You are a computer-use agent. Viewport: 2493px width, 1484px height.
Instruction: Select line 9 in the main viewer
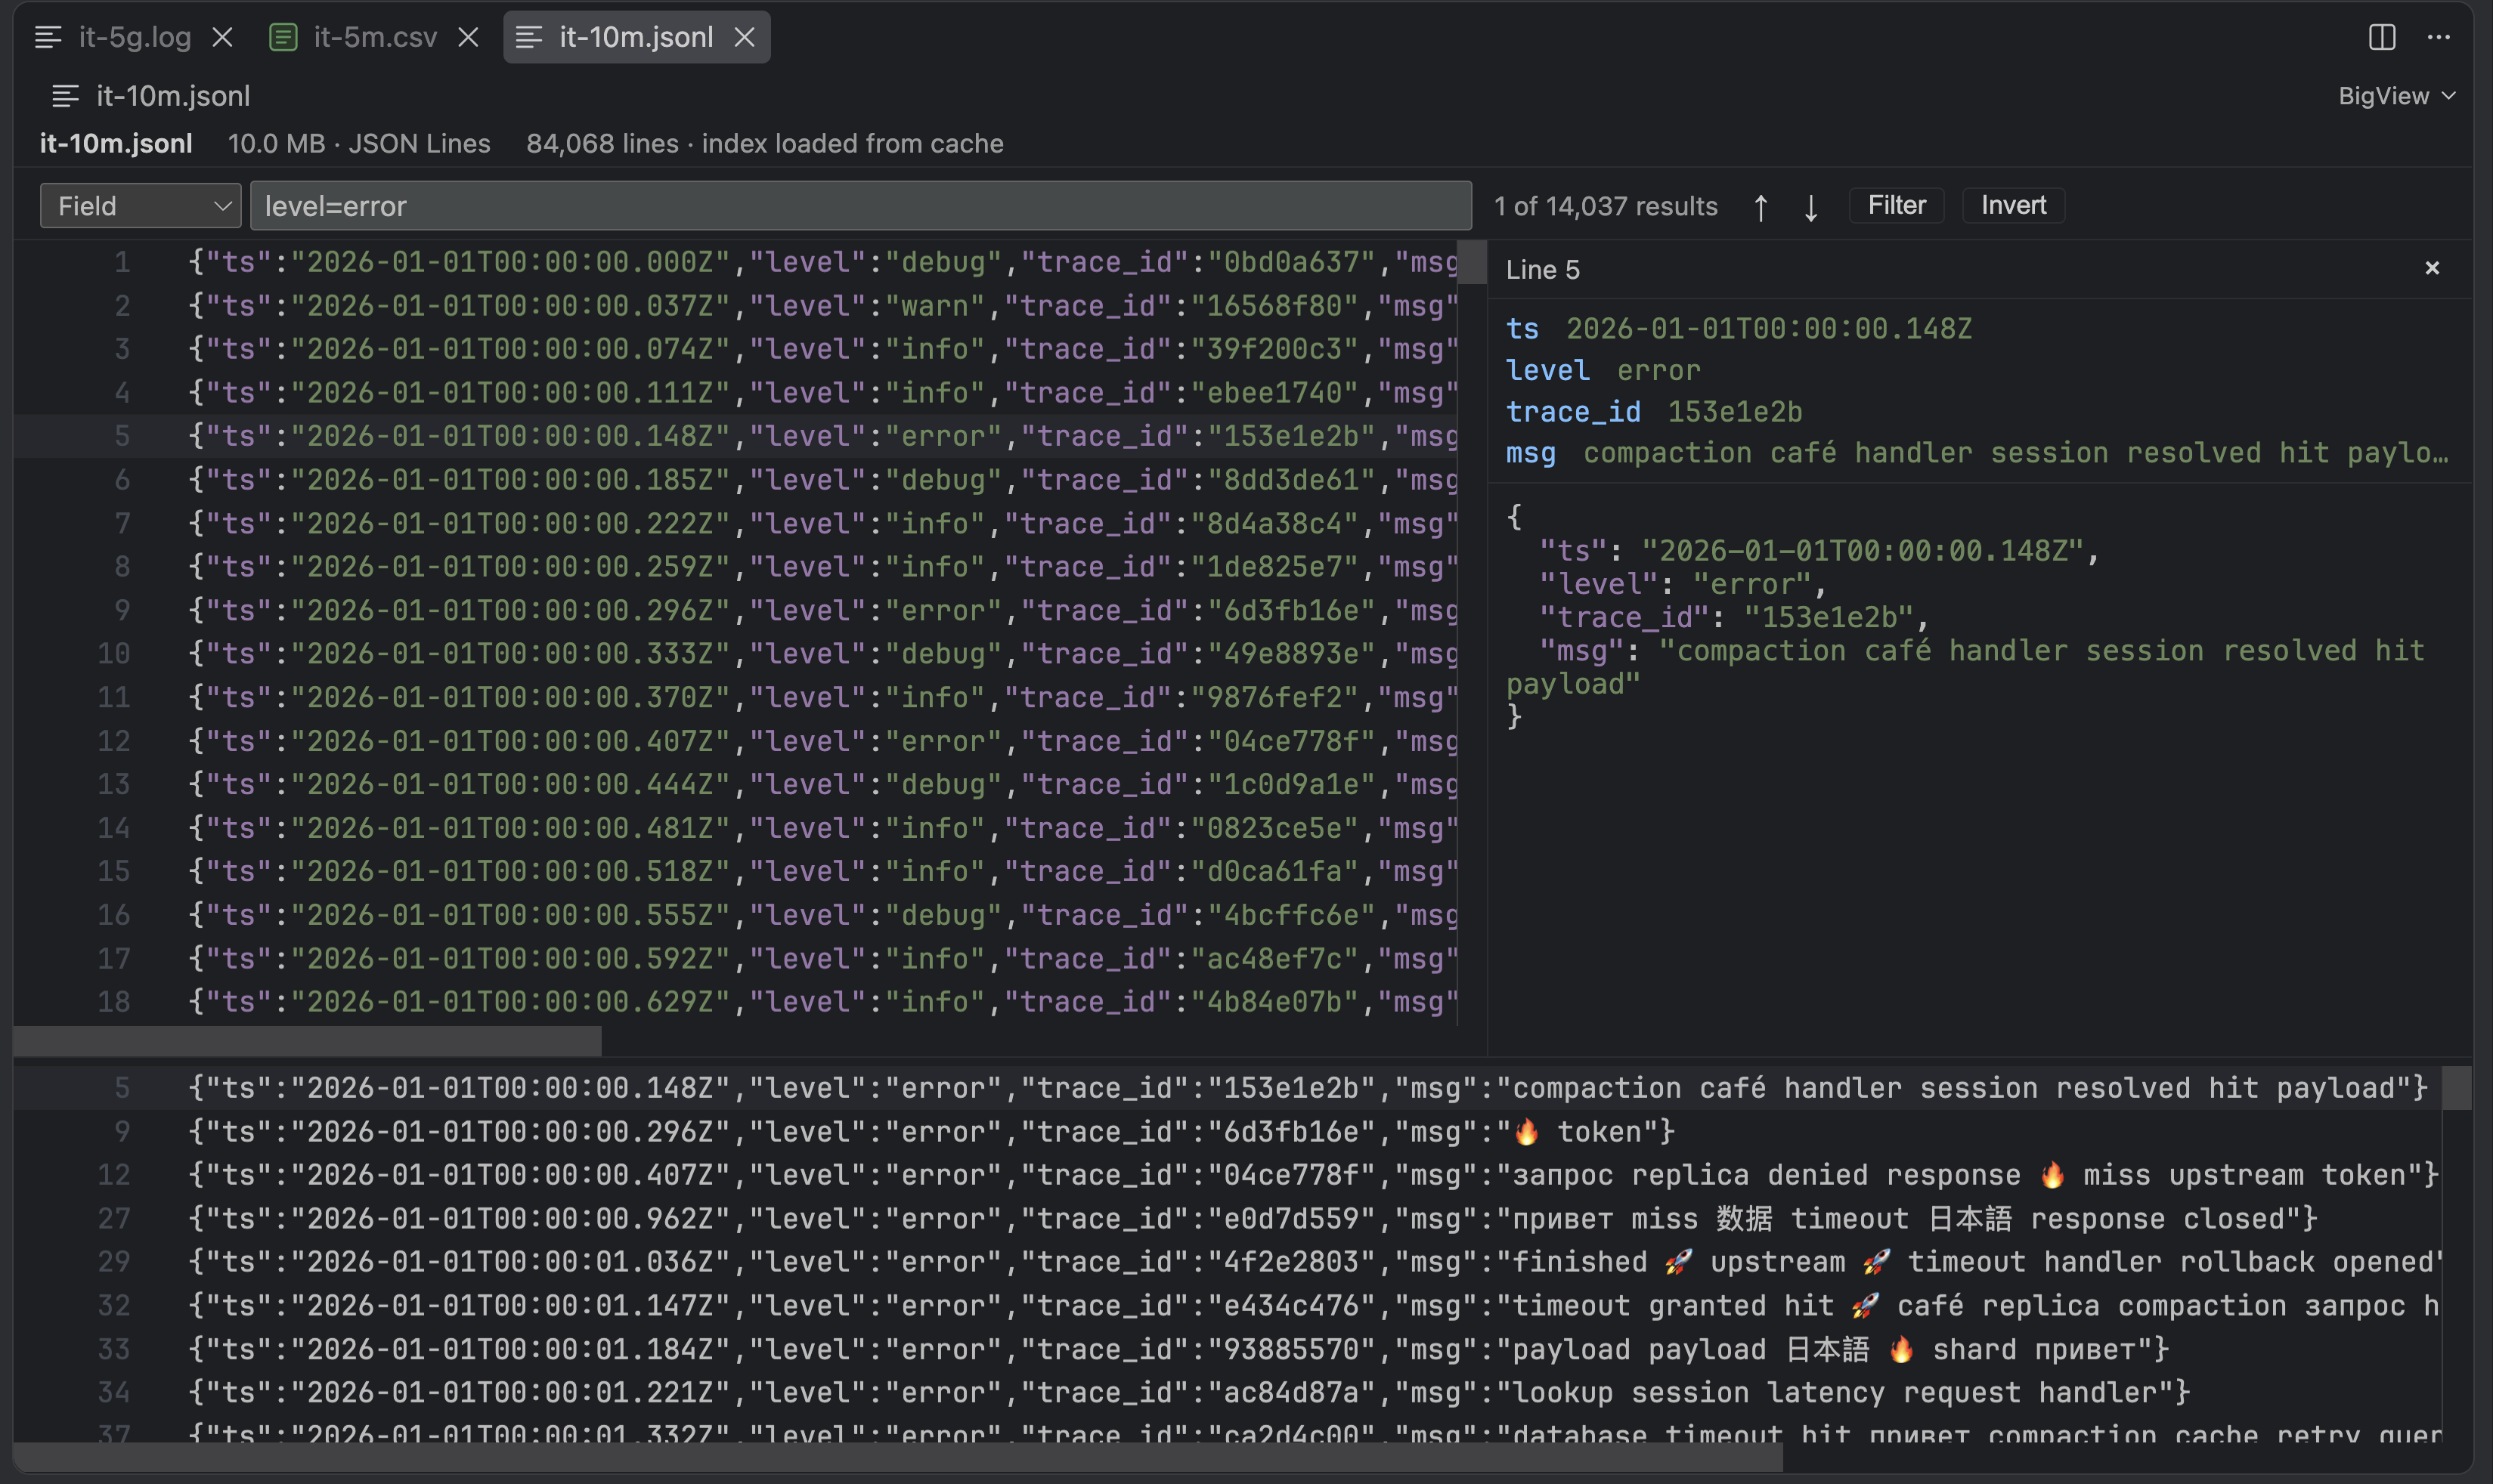(x=736, y=610)
